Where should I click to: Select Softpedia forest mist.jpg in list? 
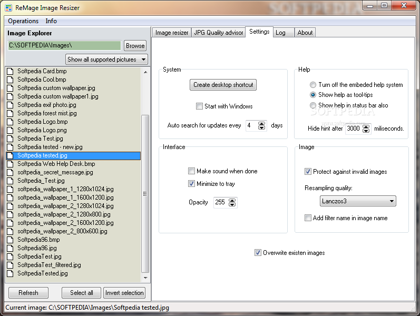coord(47,114)
